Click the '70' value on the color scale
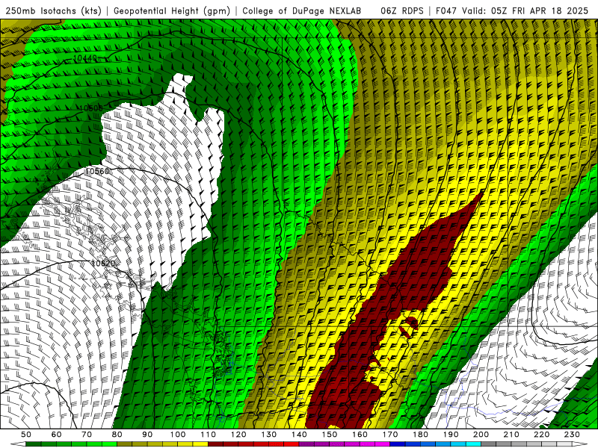Image resolution: width=598 pixels, height=448 pixels. tap(87, 435)
